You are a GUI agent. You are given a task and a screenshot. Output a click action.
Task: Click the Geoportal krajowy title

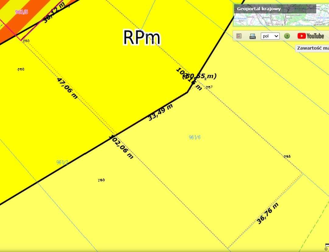[259, 9]
